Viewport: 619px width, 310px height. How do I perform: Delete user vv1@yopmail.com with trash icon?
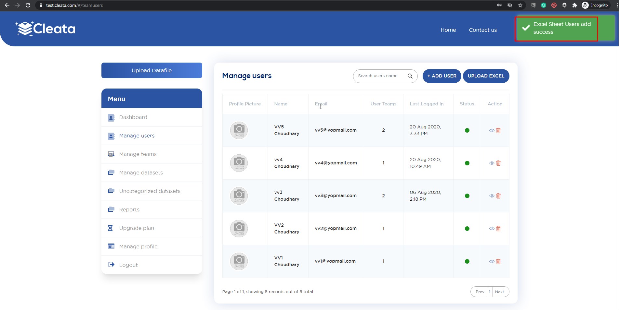tap(498, 261)
